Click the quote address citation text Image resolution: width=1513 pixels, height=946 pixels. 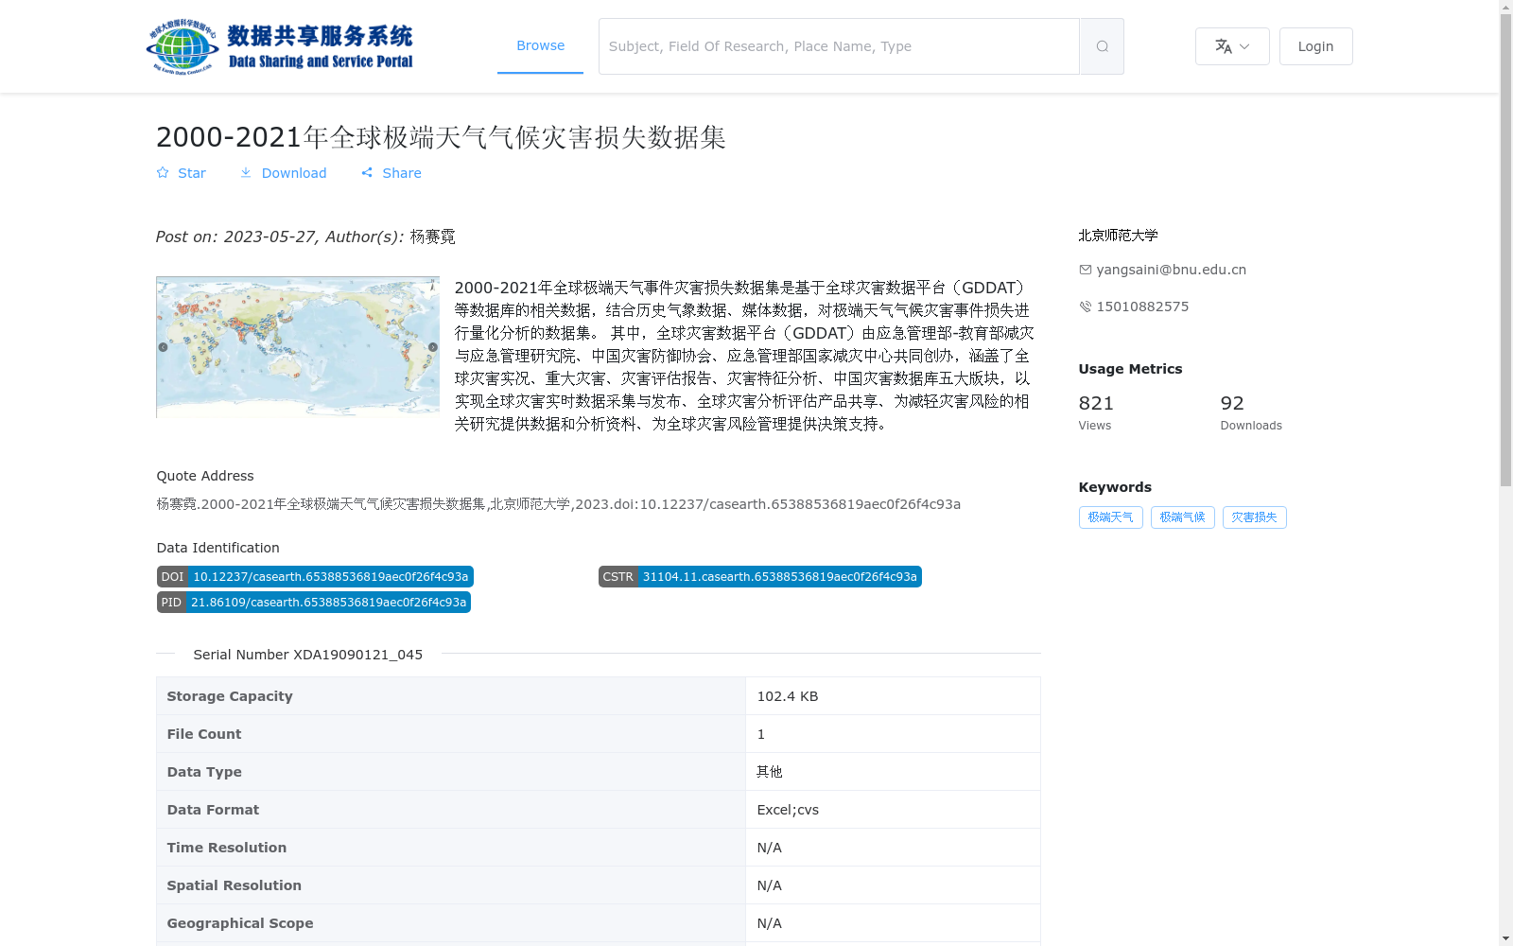558,504
